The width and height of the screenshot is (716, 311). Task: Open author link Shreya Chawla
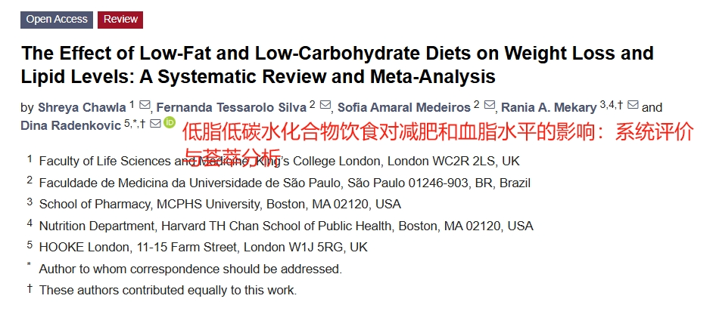click(82, 108)
